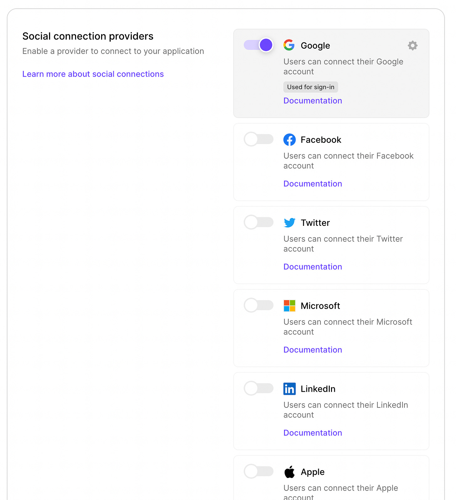Enable the Facebook connection toggle
Viewport: 456px width, 500px height.
click(258, 139)
